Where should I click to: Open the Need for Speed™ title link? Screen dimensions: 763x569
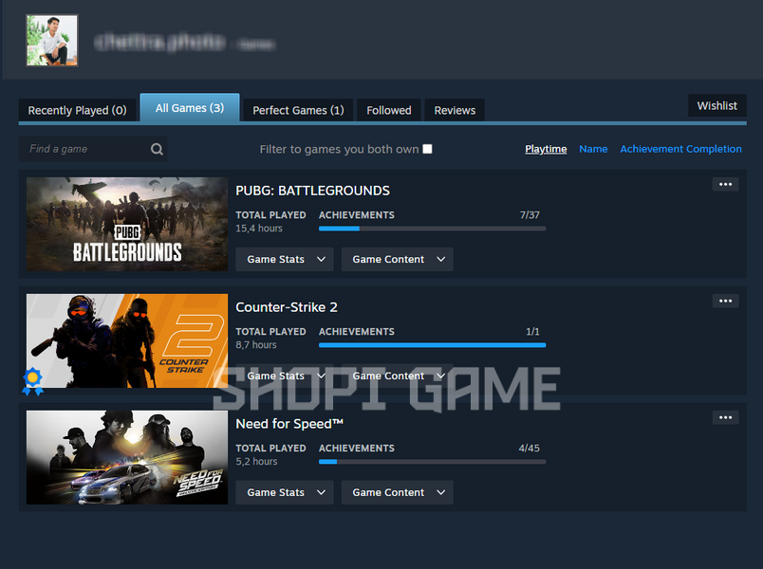click(x=289, y=424)
